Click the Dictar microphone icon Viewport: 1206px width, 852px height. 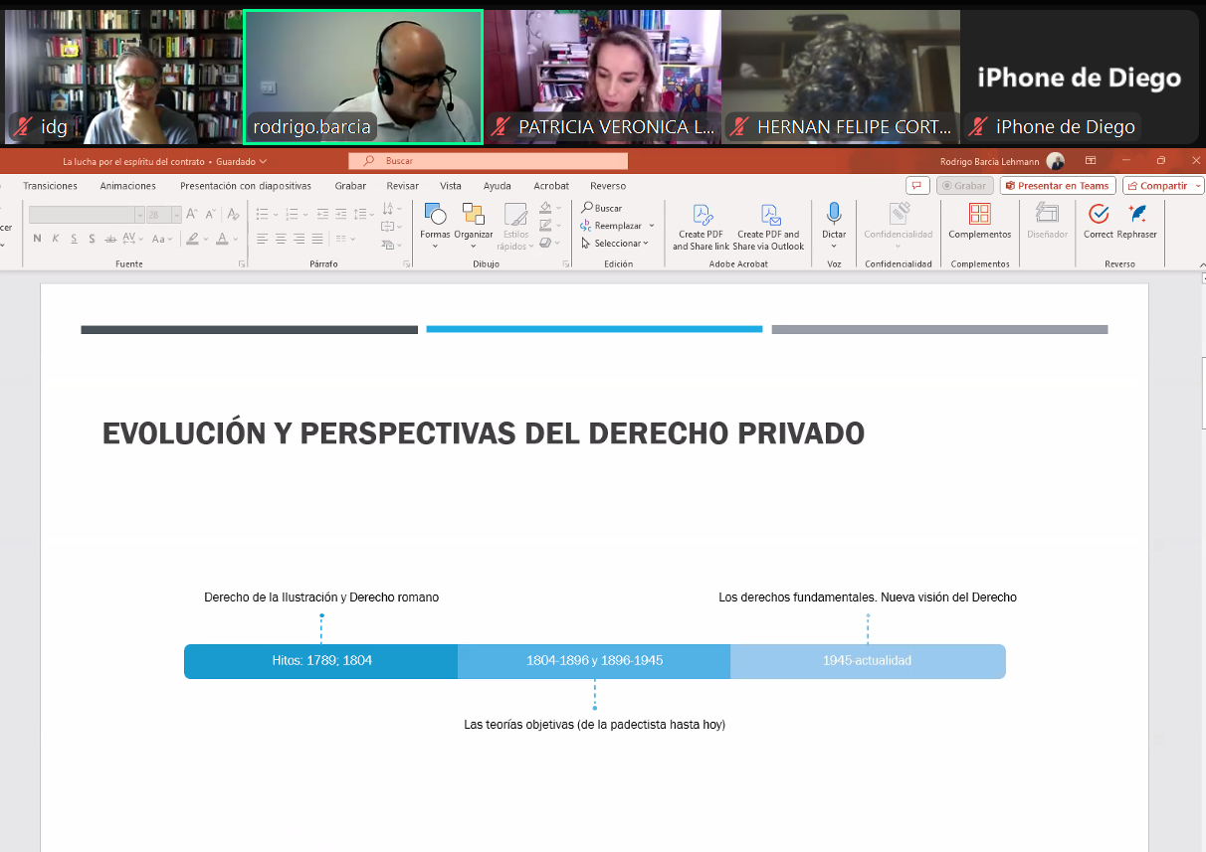[x=834, y=214]
